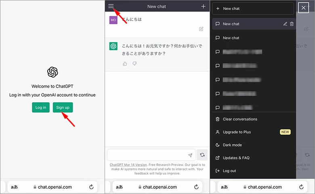Toggle Dark mode in the sidebar
Viewport: 315px width, 194px height.
pos(232,145)
